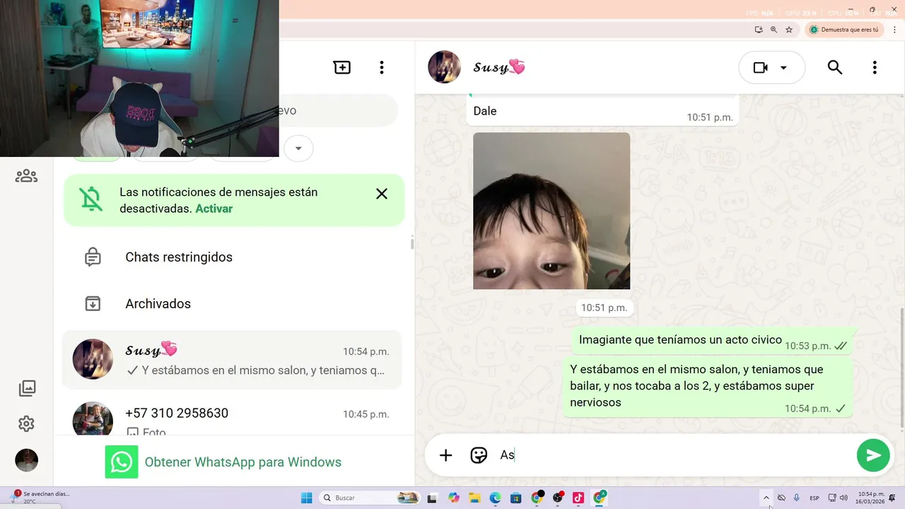
Task: Expand the video call options arrow
Action: point(783,68)
